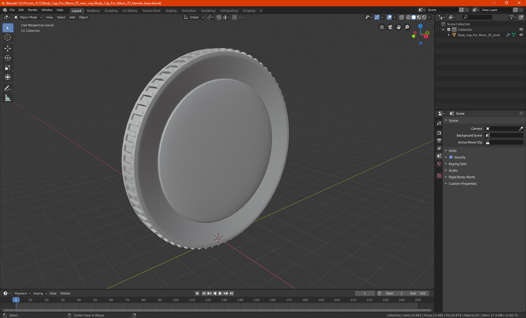Toggle Collection visibility eye icon
This screenshot has height=318, width=526.
(521, 30)
